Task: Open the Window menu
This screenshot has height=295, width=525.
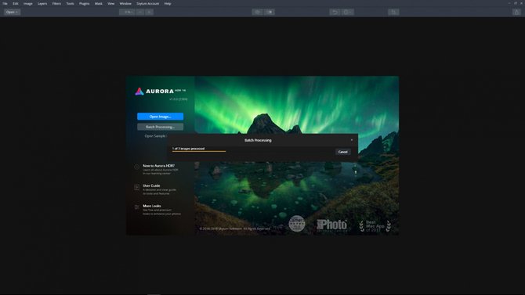Action: tap(125, 3)
